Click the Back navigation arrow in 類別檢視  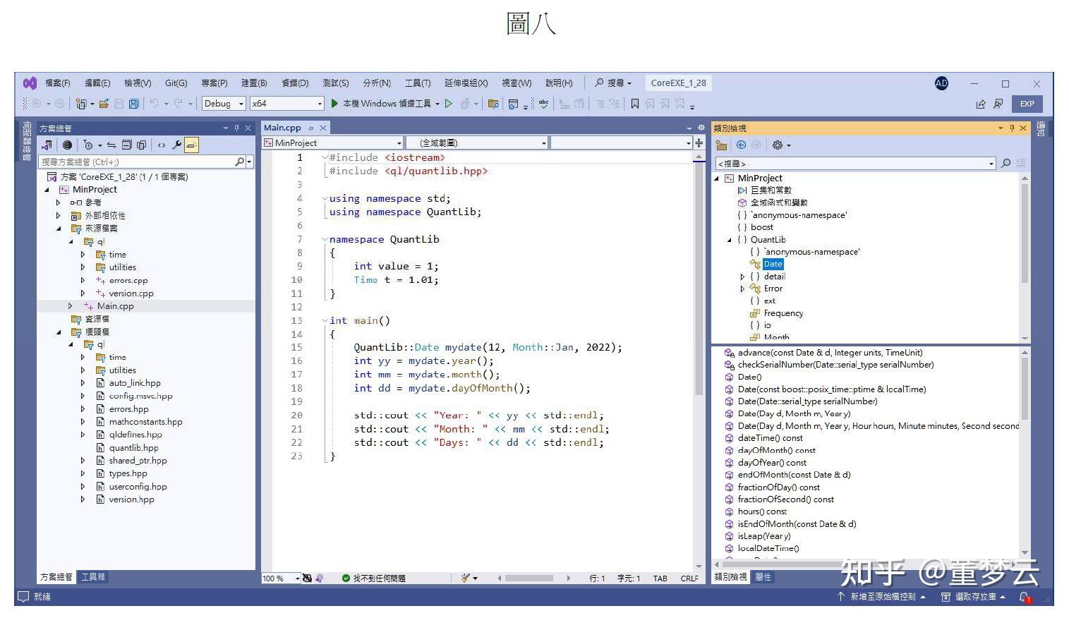741,145
